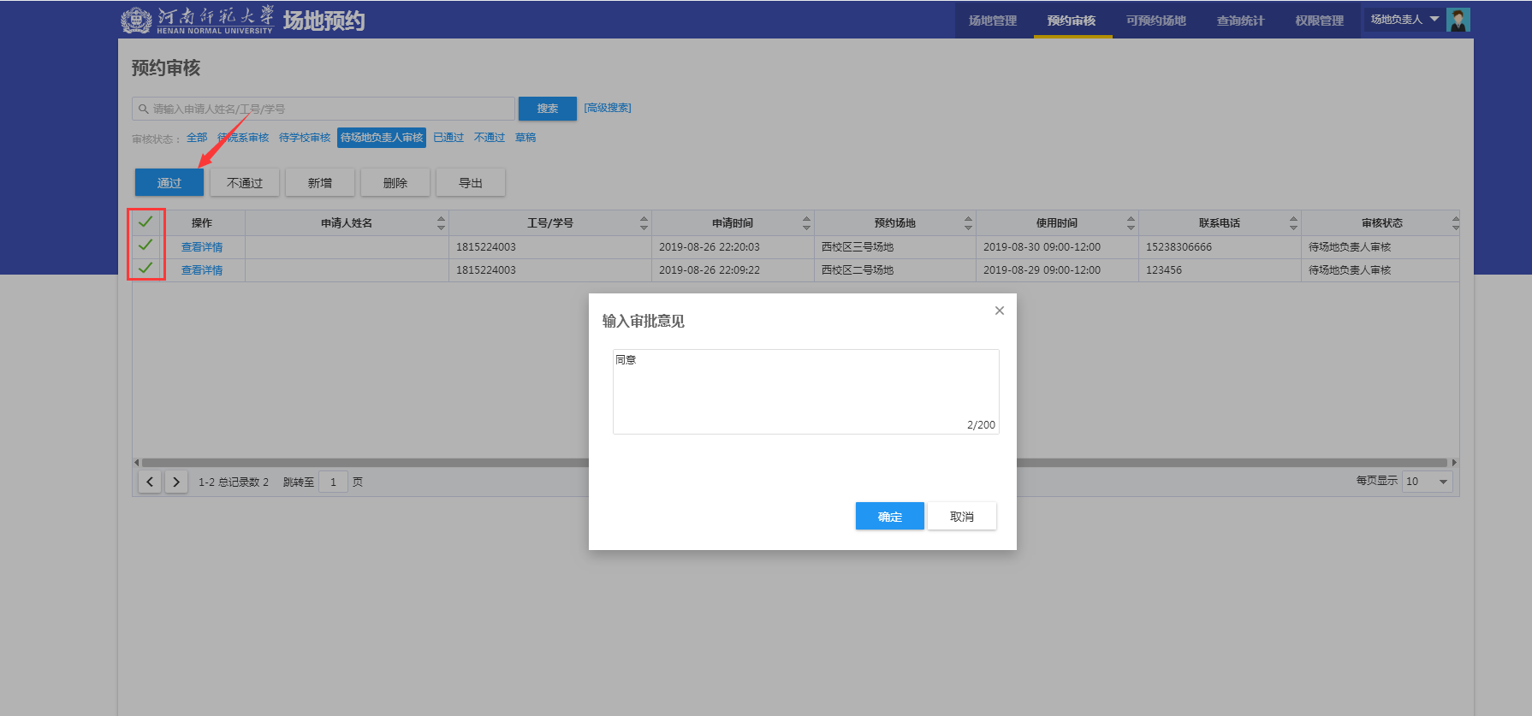Go to next page arrow

[x=176, y=482]
